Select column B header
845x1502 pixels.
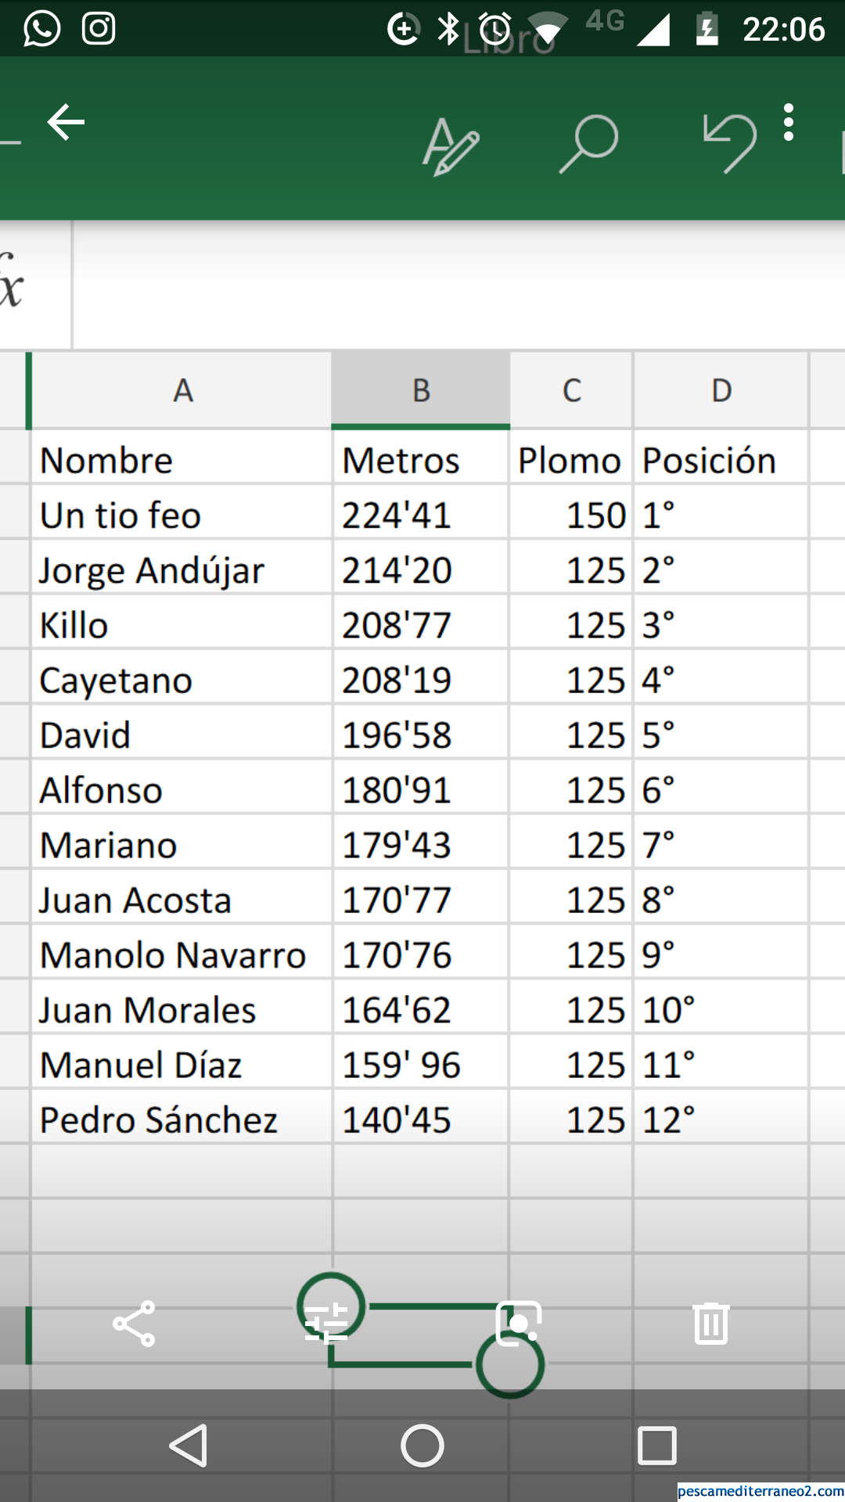(x=421, y=390)
